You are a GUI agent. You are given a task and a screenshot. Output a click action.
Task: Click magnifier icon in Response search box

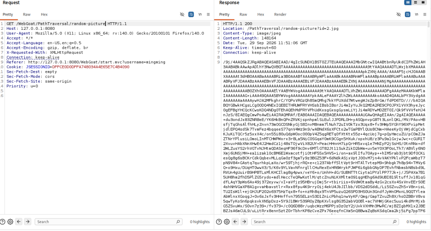point(395,222)
